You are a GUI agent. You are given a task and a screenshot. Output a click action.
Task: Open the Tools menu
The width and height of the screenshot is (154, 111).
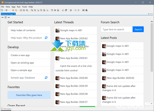coord(24,7)
